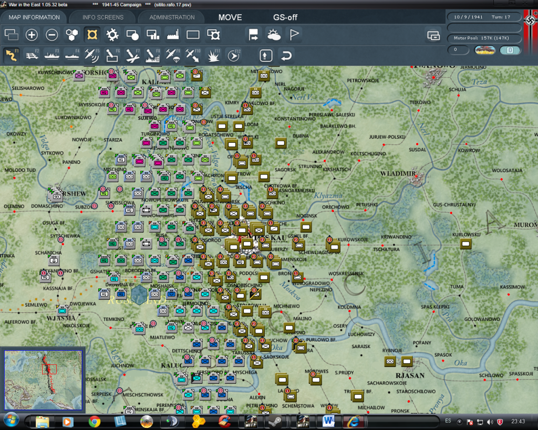
Task: Select the F7 bomb airfield mode icon
Action: click(132, 56)
